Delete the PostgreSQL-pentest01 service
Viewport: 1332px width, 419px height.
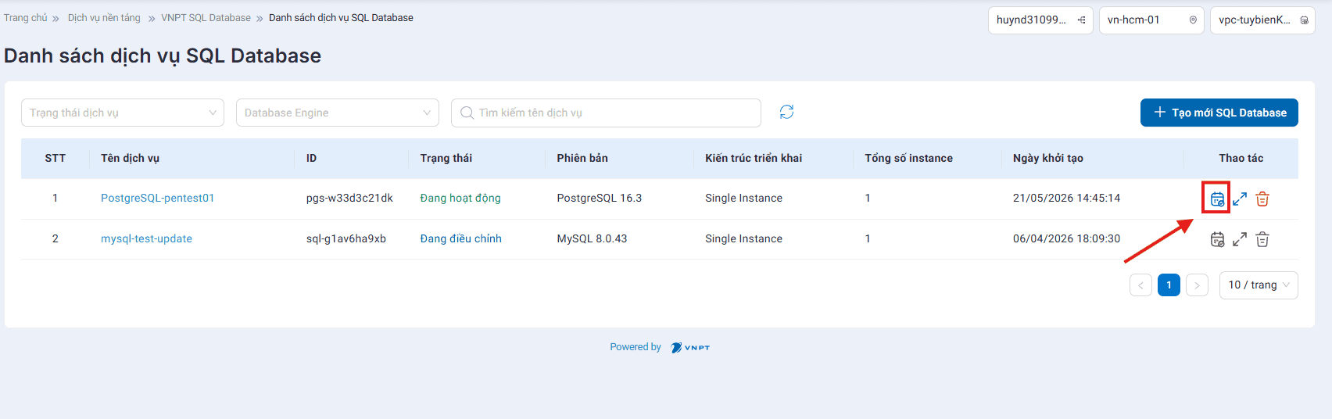click(1262, 199)
